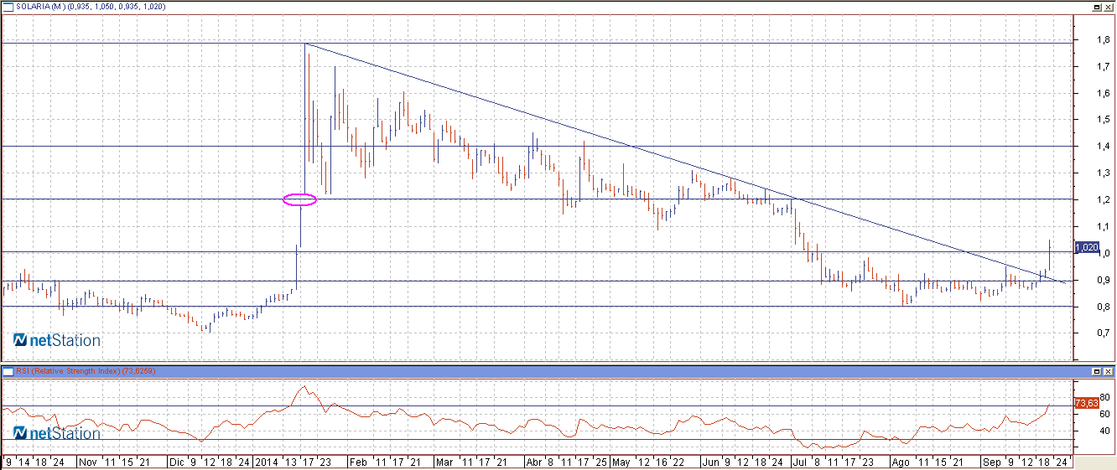Click the Nov label on date axis
Viewport: 1117px width, 470px height.
pyautogui.click(x=87, y=462)
